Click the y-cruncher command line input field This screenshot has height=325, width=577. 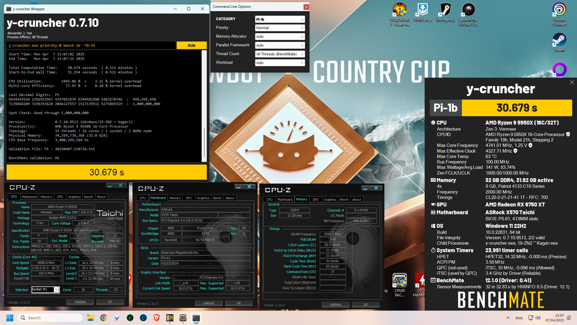click(x=91, y=45)
